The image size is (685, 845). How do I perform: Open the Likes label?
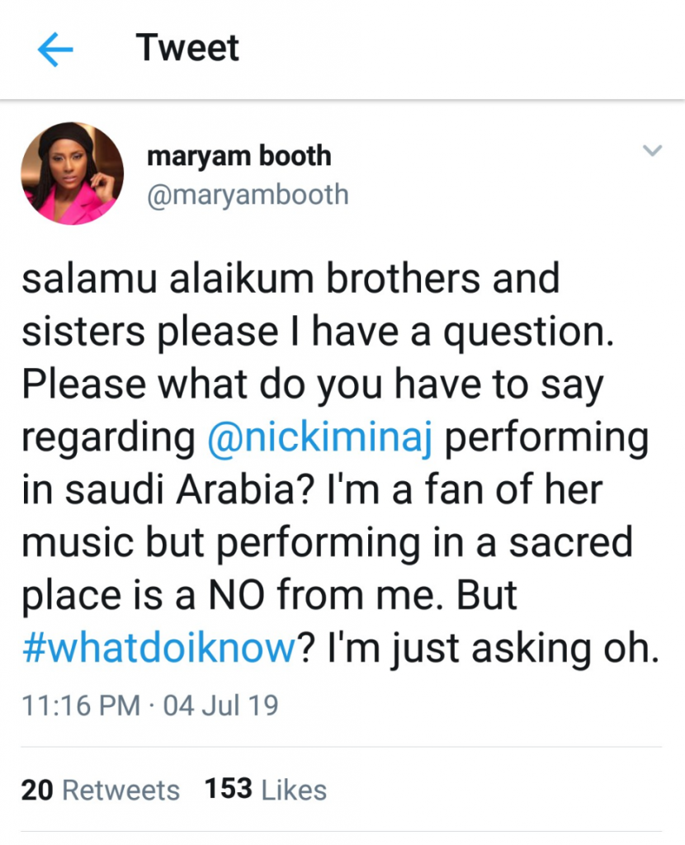pos(294,790)
